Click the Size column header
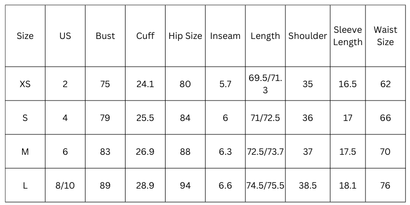Viewport: 410px width, 205px height. coord(25,36)
